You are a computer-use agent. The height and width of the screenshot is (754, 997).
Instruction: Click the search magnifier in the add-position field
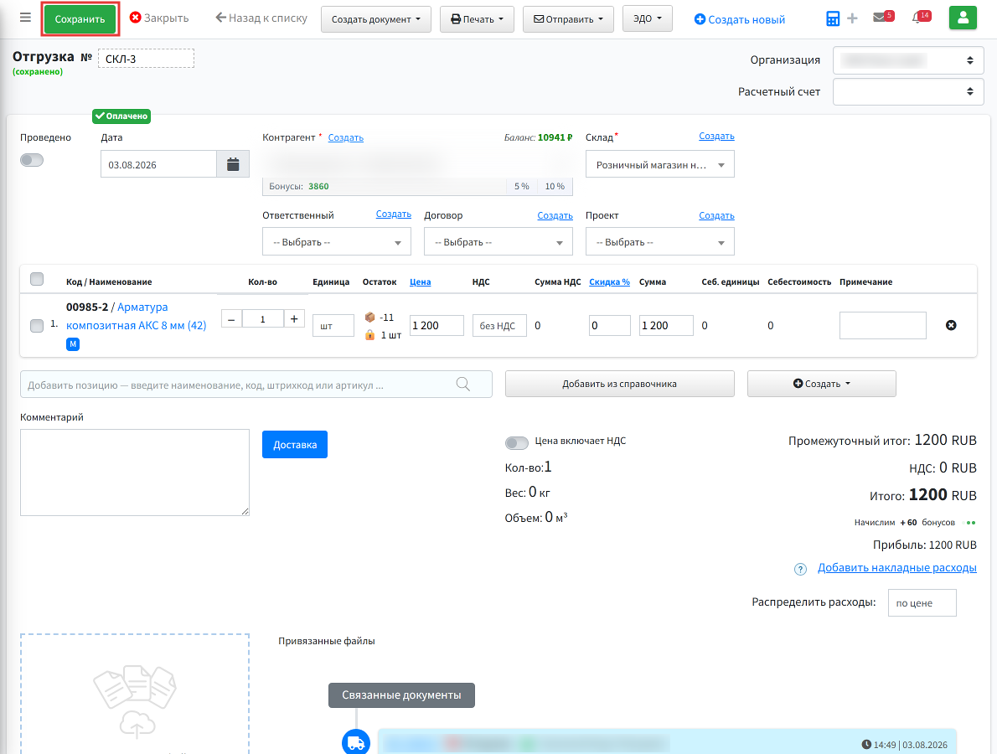coord(462,384)
